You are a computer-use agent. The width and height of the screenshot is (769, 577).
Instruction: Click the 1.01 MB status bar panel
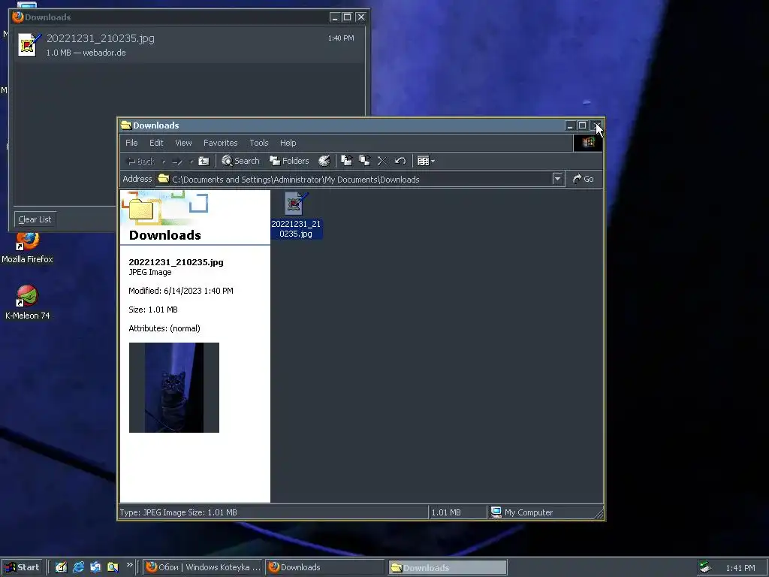point(457,512)
